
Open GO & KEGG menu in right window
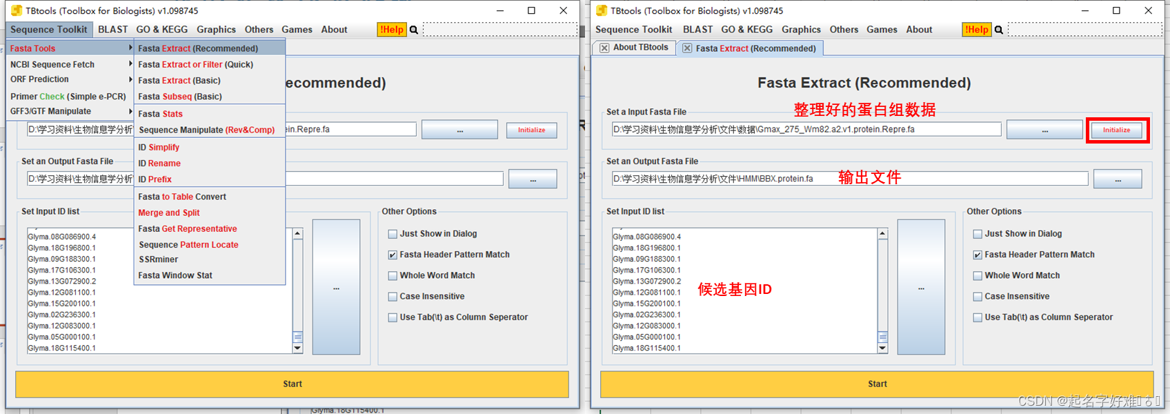pos(747,30)
